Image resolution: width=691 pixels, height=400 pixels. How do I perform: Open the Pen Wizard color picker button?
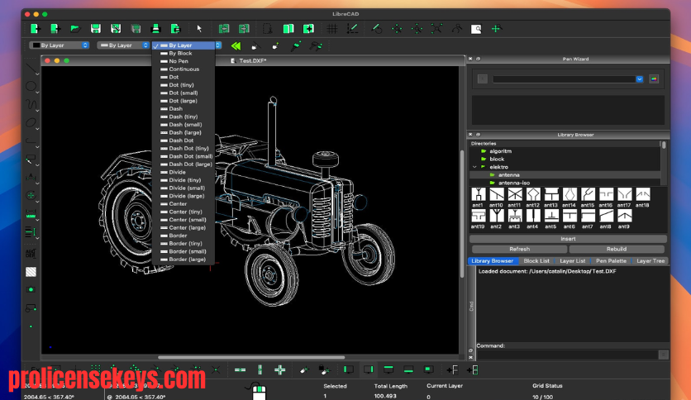(x=654, y=79)
